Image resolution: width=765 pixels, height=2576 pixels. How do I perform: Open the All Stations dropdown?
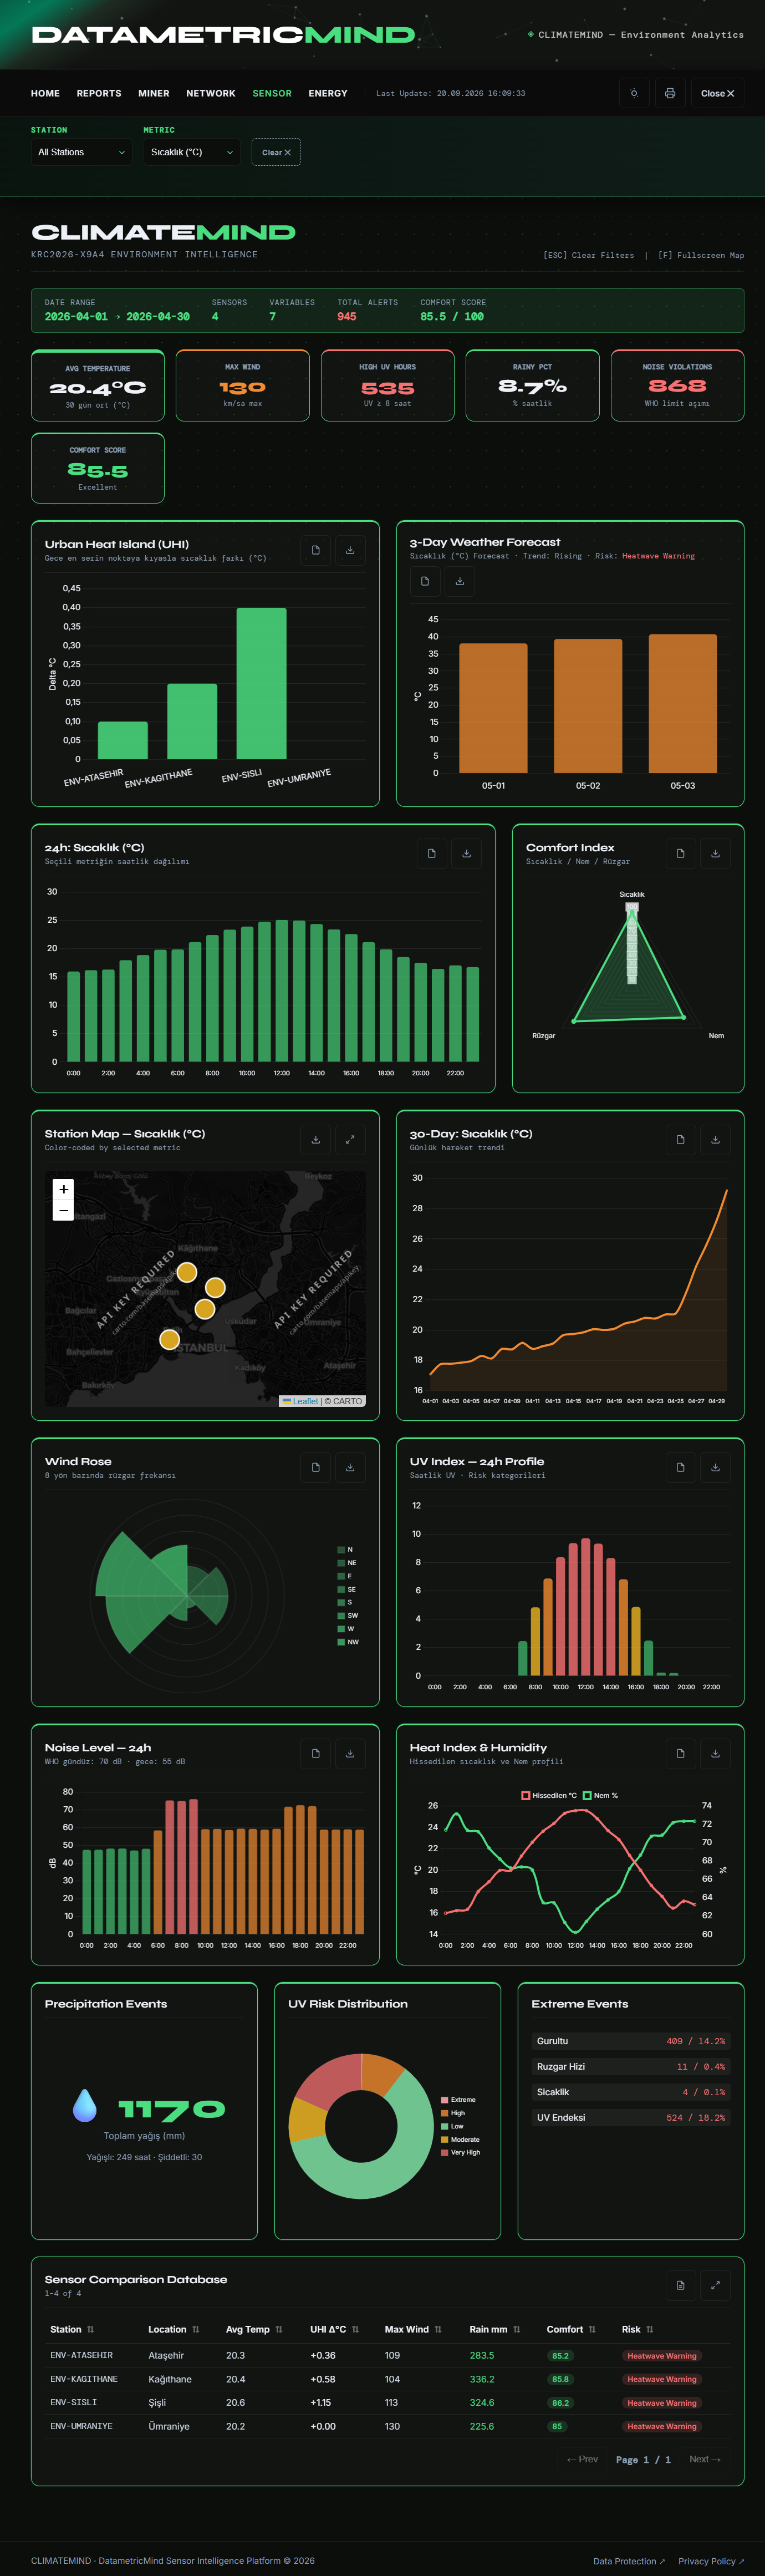click(81, 152)
